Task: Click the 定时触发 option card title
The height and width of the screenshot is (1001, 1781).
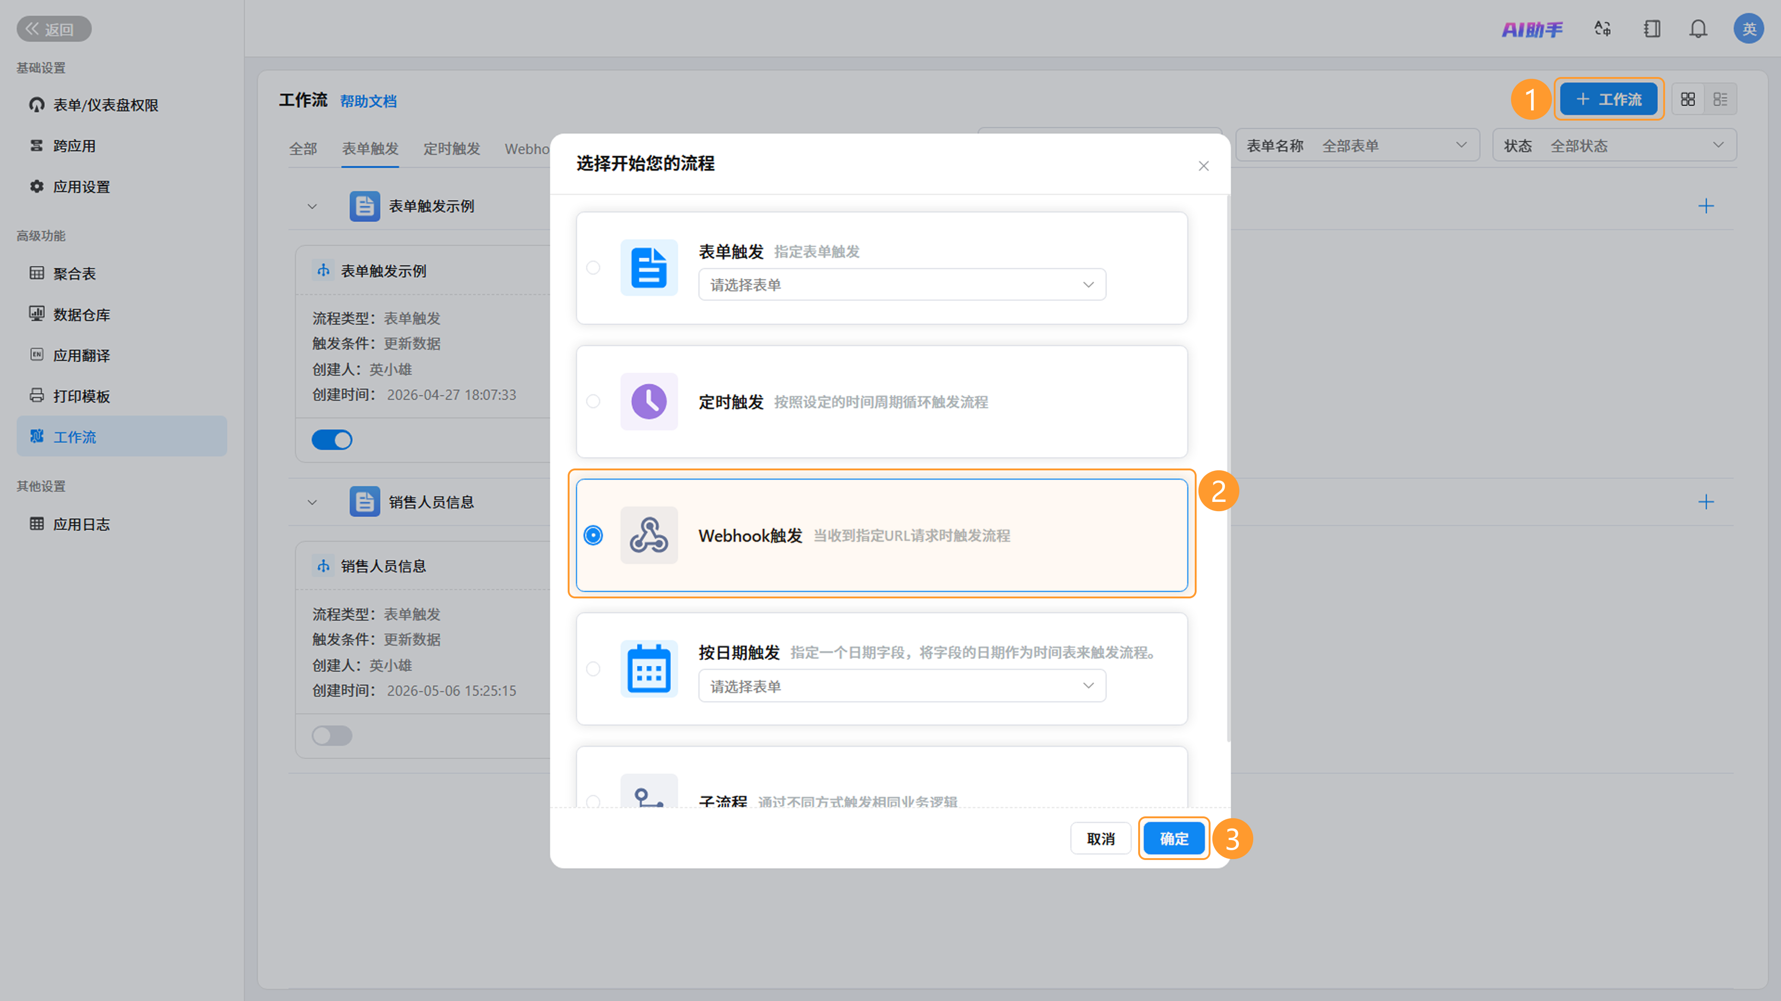Action: [731, 402]
